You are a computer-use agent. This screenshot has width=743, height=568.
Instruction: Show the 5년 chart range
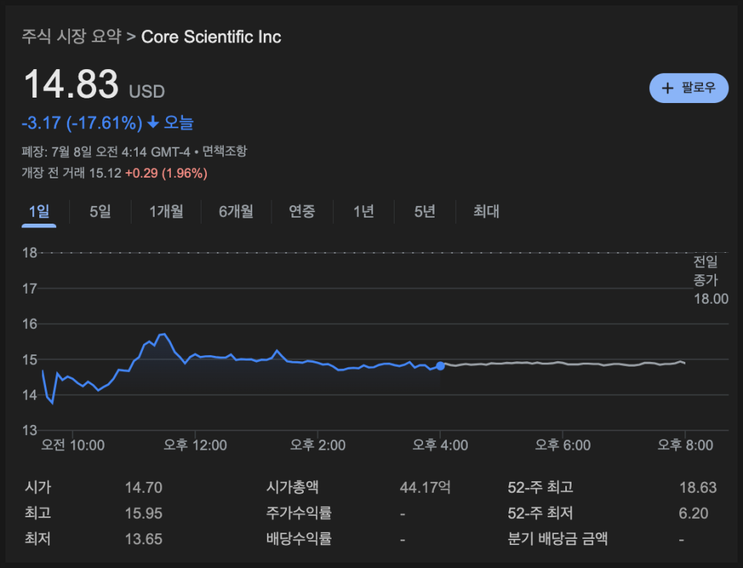425,211
